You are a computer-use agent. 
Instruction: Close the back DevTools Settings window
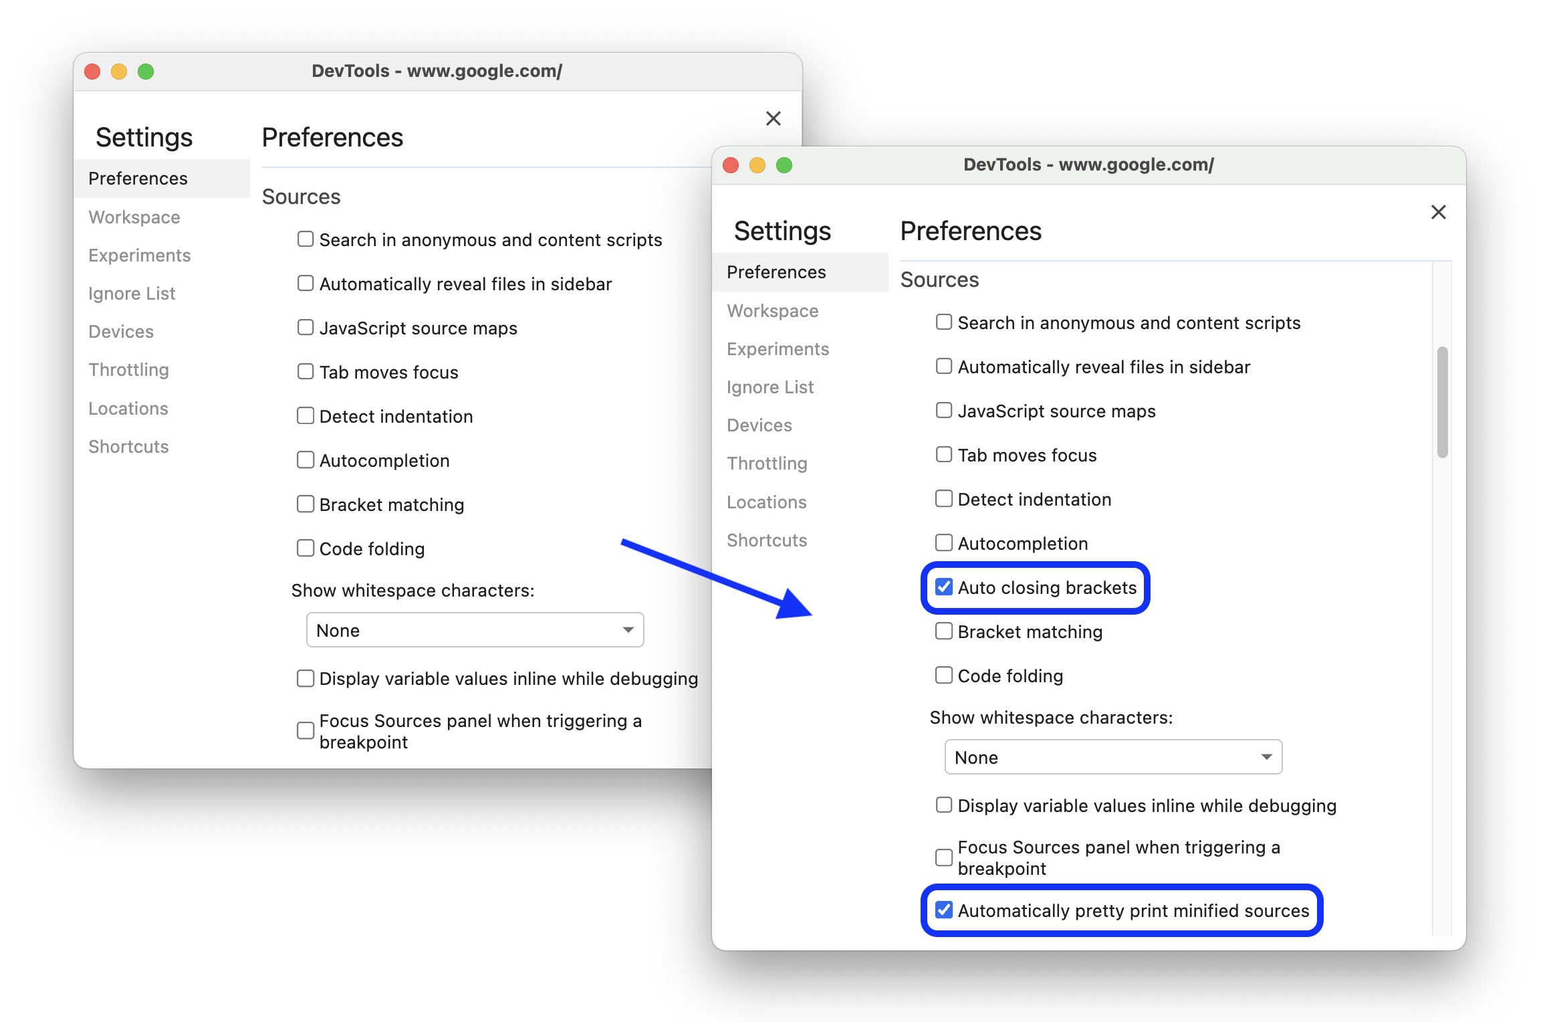[773, 118]
